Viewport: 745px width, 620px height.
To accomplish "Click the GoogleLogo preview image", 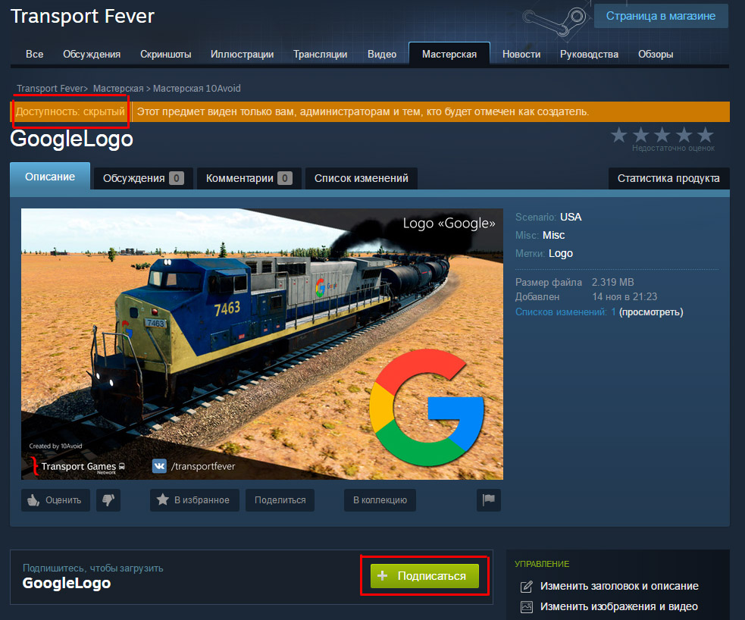I will coord(262,344).
